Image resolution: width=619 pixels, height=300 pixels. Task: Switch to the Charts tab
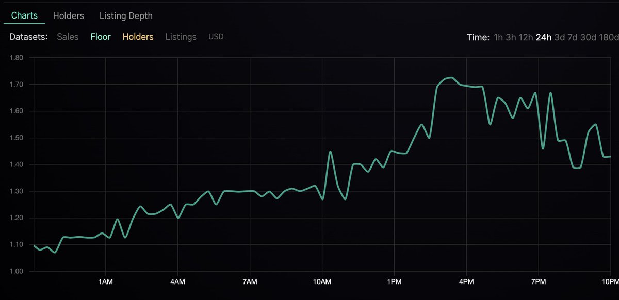(24, 15)
